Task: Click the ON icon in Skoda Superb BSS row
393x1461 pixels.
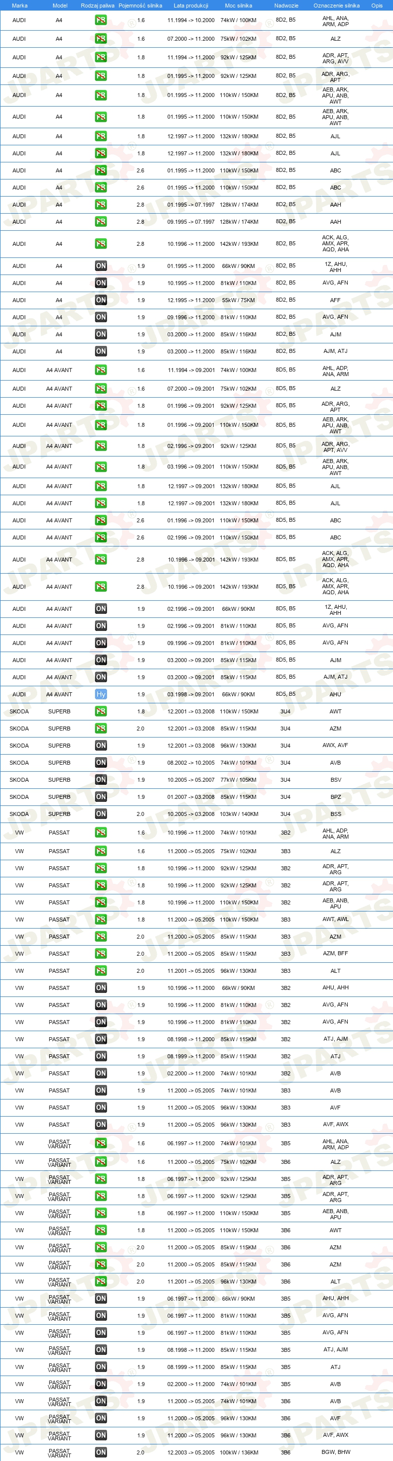Action: [x=101, y=814]
